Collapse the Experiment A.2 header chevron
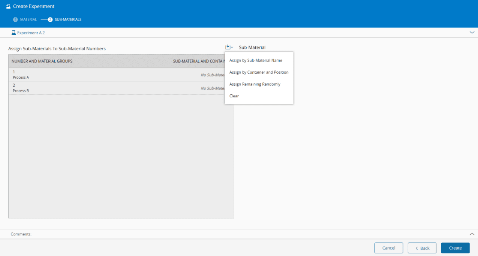Viewport: 478px width, 256px height. tap(472, 33)
